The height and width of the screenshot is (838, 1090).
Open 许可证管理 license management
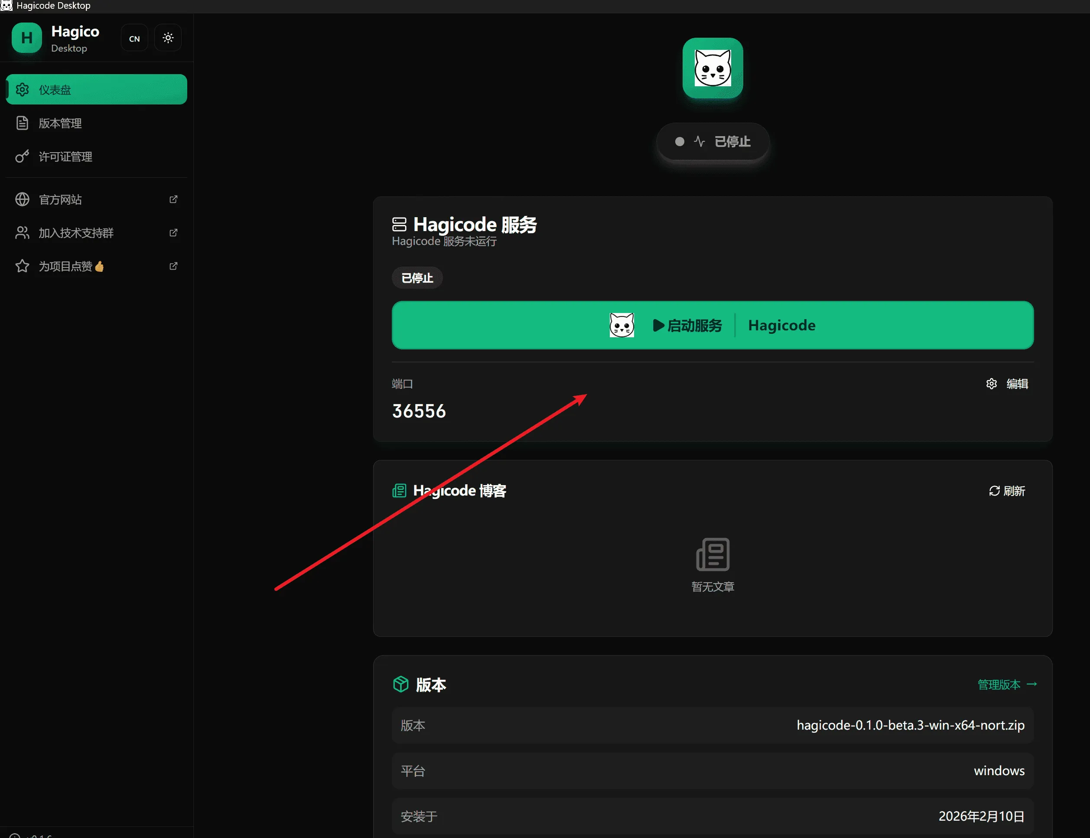coord(65,157)
